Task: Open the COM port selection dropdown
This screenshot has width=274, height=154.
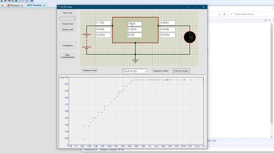Action: (68, 18)
